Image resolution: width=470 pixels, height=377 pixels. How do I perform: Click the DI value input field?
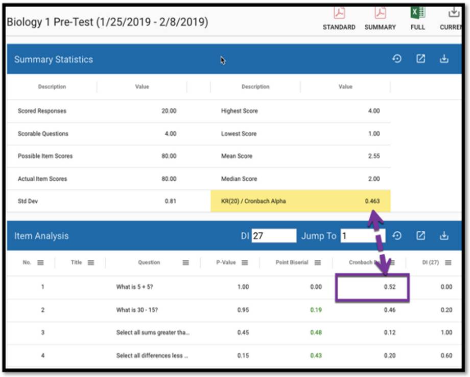pos(274,236)
